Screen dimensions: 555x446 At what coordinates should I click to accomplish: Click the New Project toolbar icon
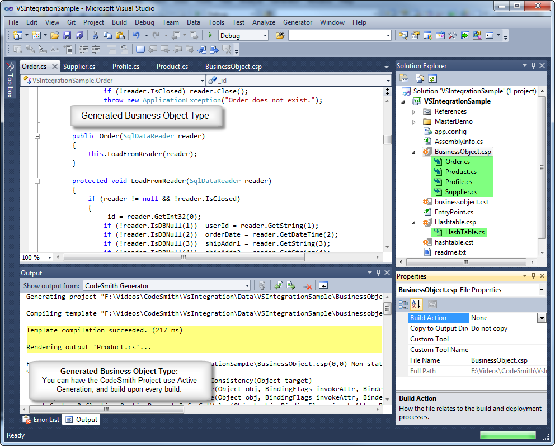pos(18,35)
